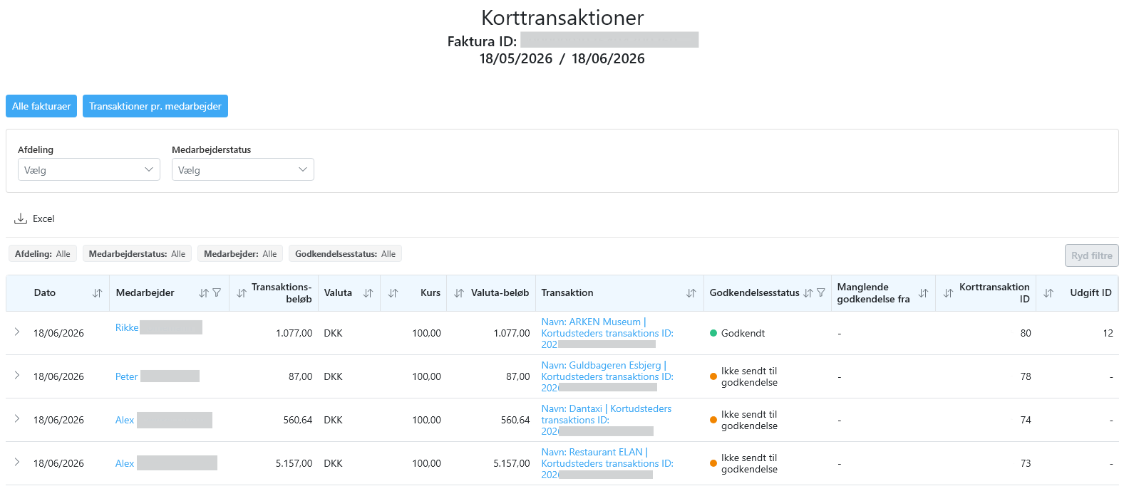Click the Ryd filtre button
The image size is (1124, 486).
pyautogui.click(x=1091, y=255)
